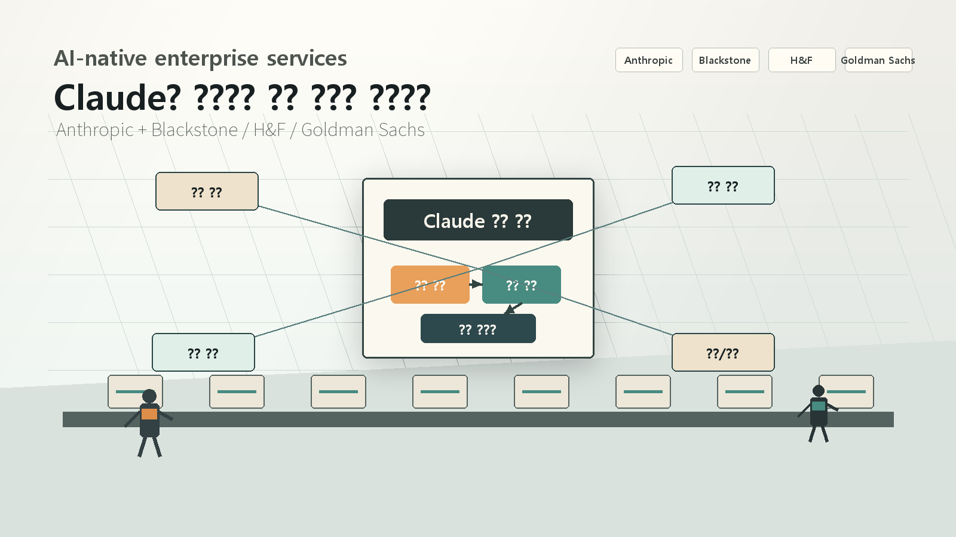Select the dark "Claude ?? ??" header box
Screen dimensions: 956x537
coord(478,220)
